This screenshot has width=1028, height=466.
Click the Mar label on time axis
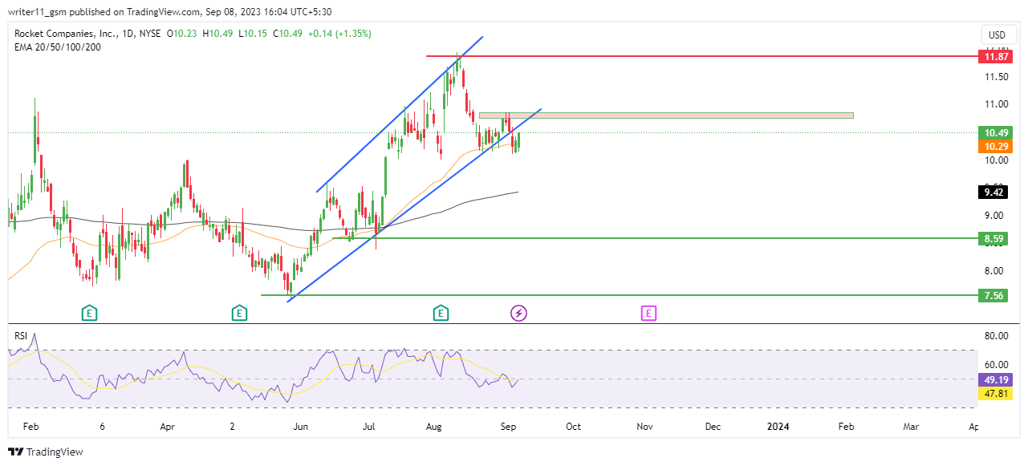point(911,428)
